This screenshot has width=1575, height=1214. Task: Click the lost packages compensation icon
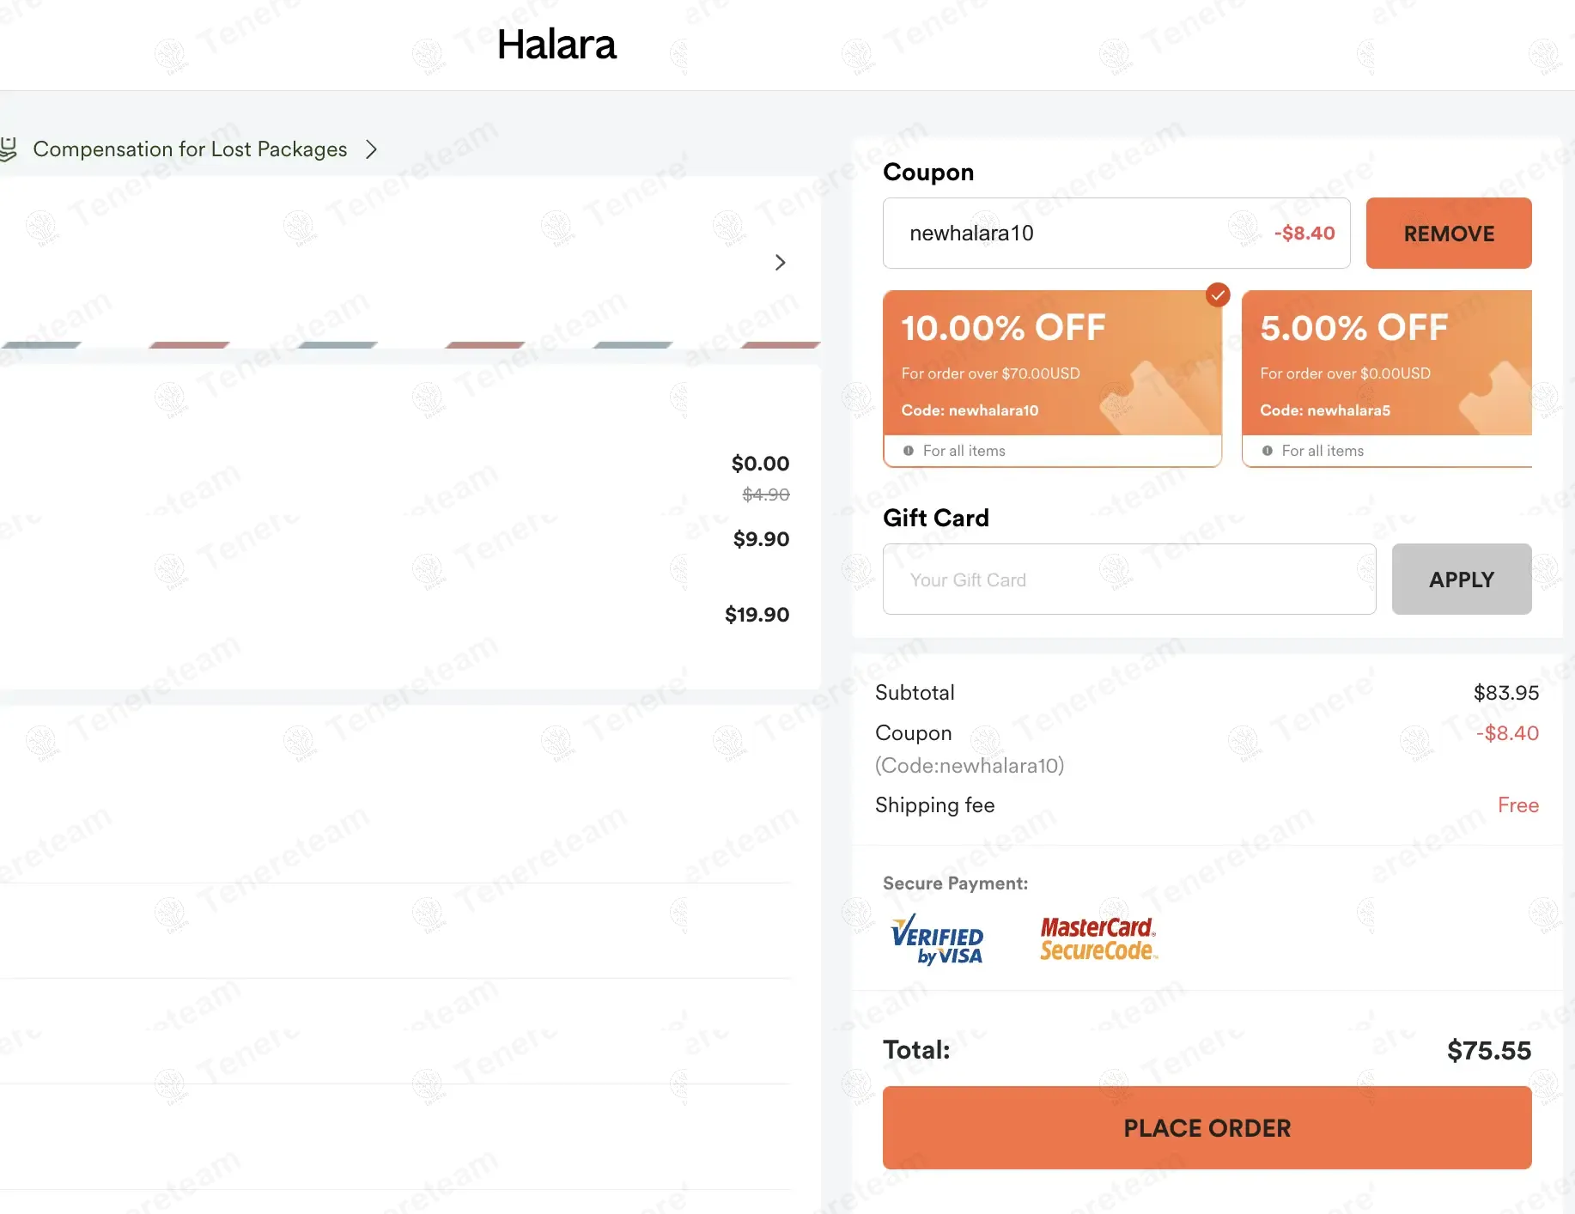pos(9,149)
